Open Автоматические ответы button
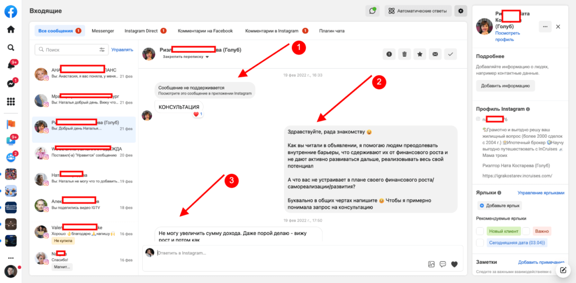Screen dimensions: 576x283 point(418,11)
